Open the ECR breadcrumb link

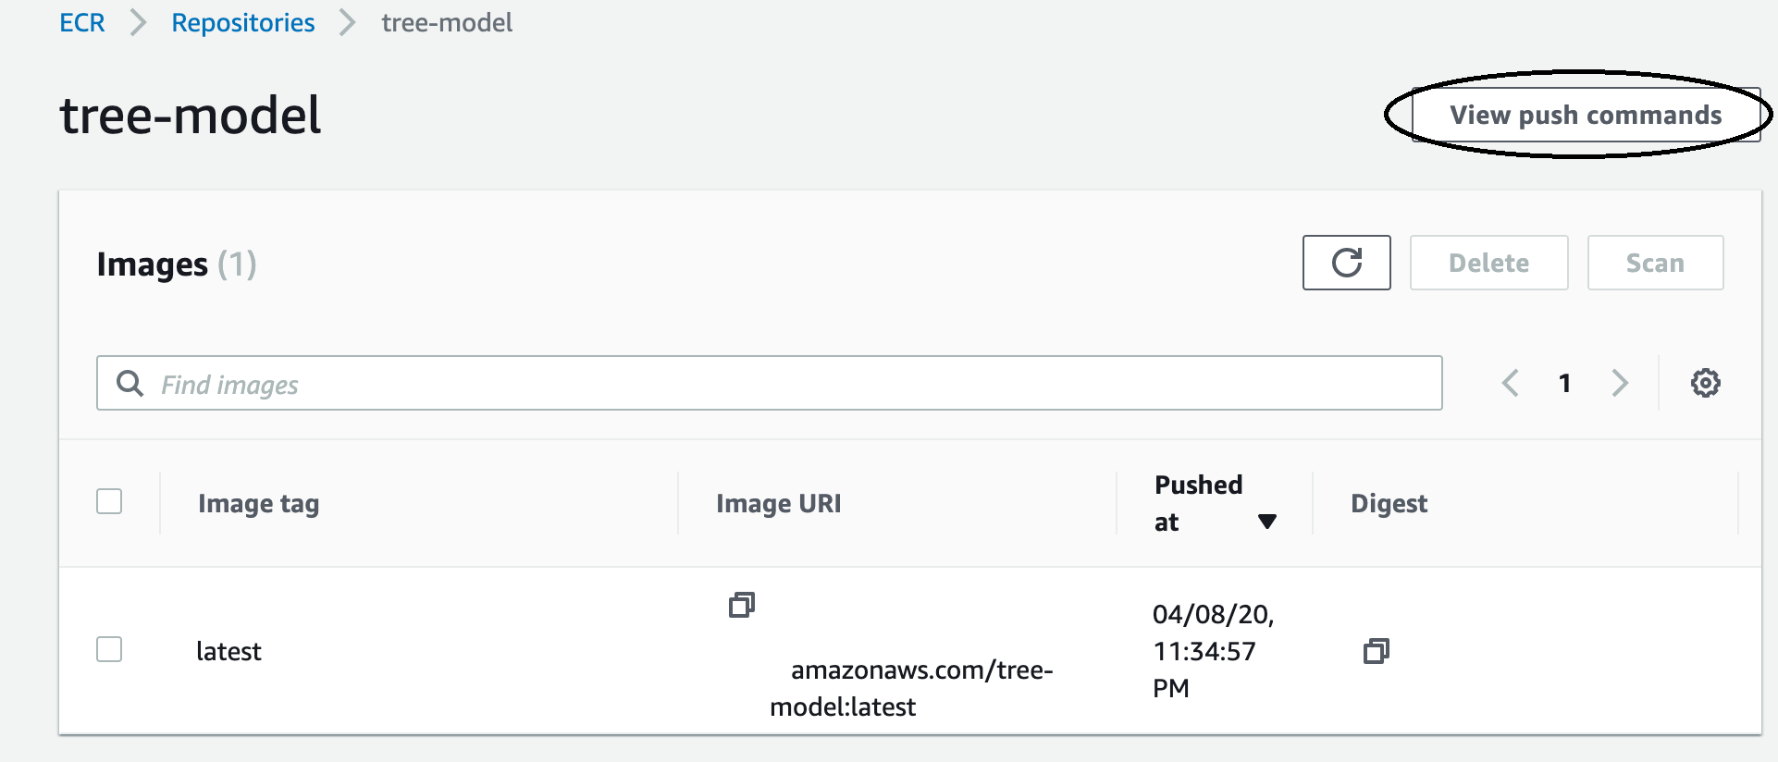[81, 22]
